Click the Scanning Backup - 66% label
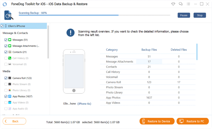Image resolution: width=212 pixels, height=129 pixels. click(33, 13)
